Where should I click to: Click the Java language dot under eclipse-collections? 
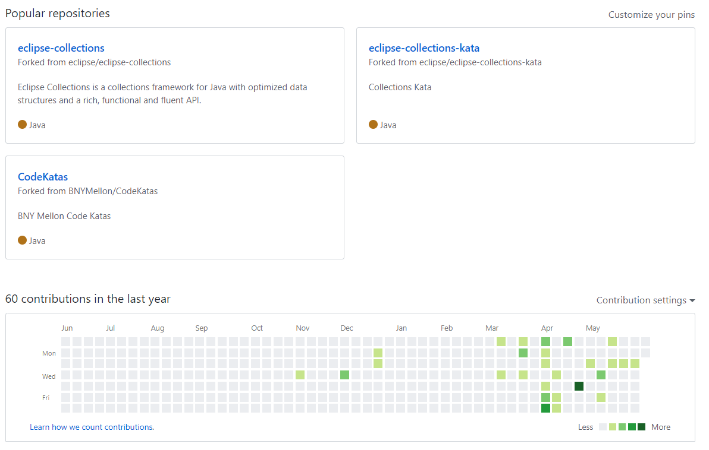(x=22, y=125)
